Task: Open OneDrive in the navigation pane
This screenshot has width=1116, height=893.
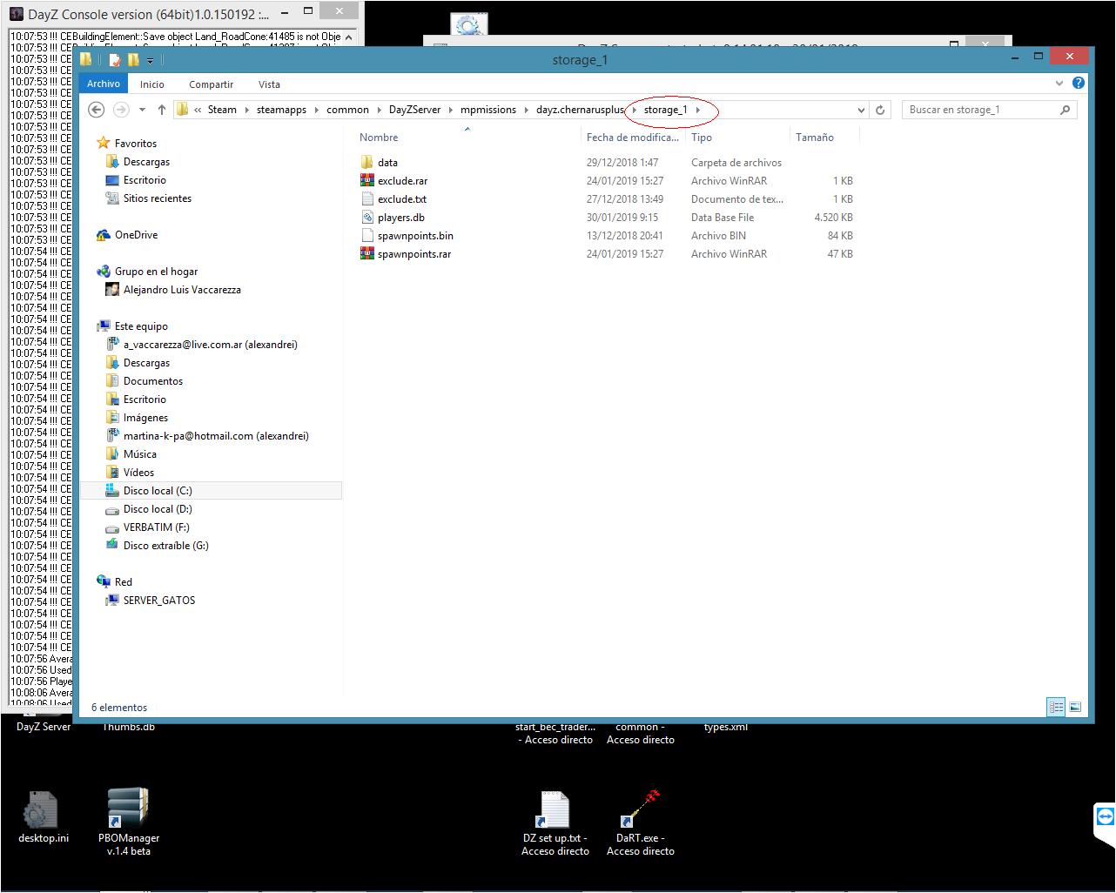Action: coord(136,235)
